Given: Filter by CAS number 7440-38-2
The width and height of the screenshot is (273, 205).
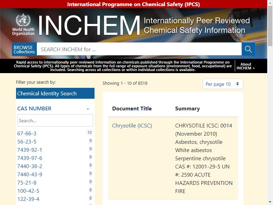Looking at the screenshot, I should click(30, 166).
